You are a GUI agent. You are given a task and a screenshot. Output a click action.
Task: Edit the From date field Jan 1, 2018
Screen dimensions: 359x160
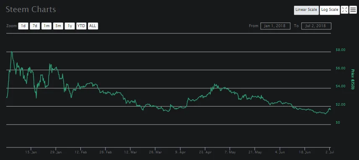[276, 26]
